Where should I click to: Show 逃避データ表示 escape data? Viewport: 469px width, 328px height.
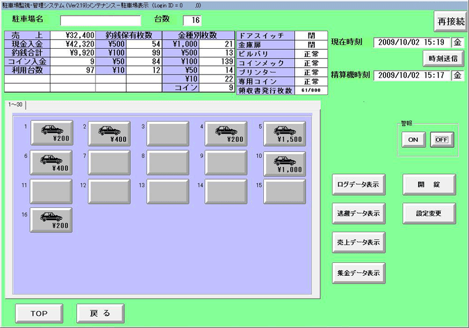[358, 214]
